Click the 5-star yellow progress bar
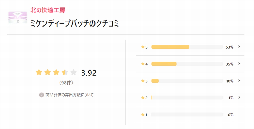Screen dimensions: 254x129 coord(170,47)
